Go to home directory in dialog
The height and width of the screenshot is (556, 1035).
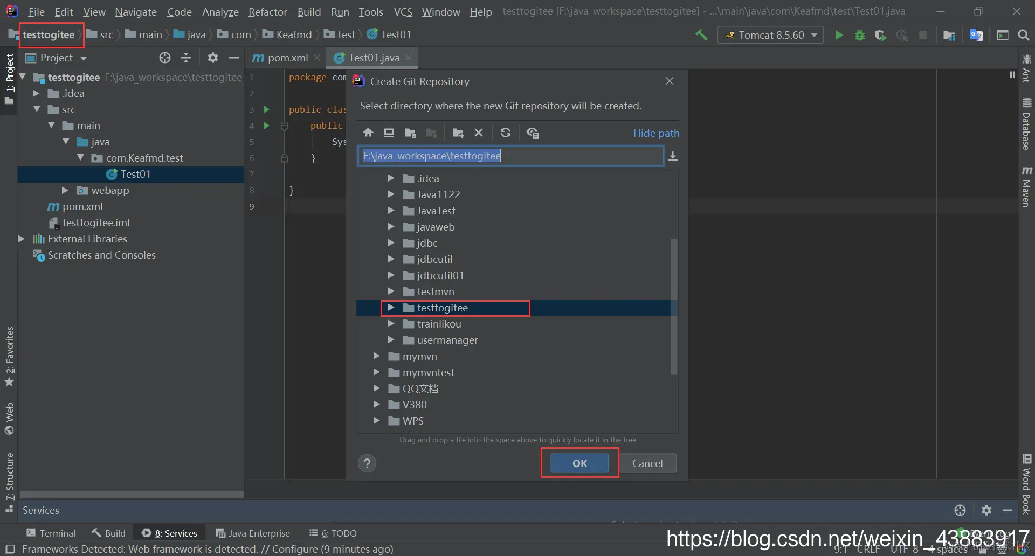point(368,133)
